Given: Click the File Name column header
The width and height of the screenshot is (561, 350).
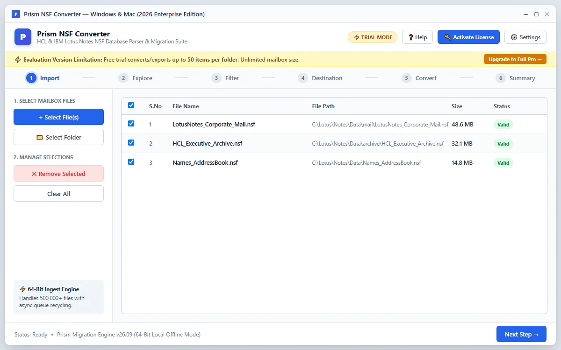Looking at the screenshot, I should tap(186, 106).
